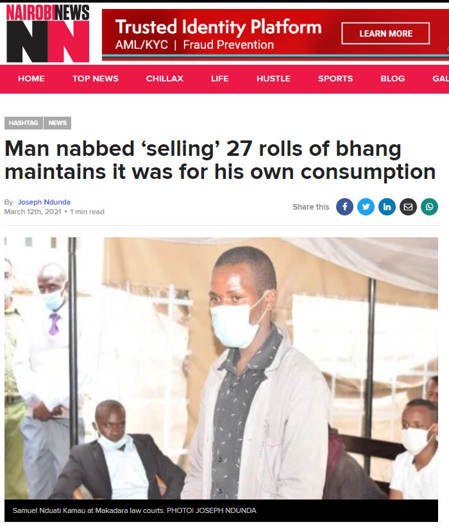Click the HASHTAG category tag
449x529 pixels.
click(x=24, y=123)
